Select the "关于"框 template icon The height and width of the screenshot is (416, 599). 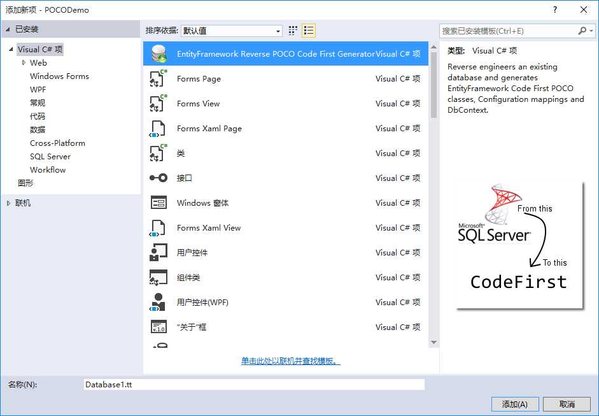click(159, 327)
